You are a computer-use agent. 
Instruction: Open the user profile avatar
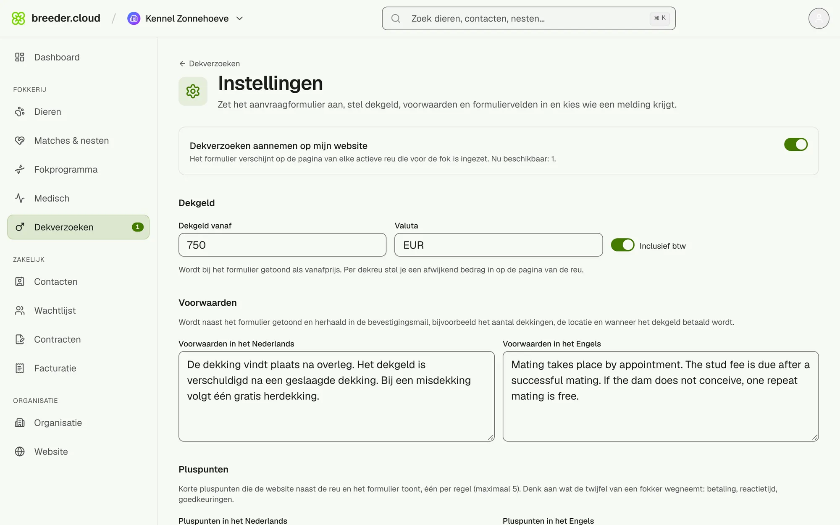[819, 18]
